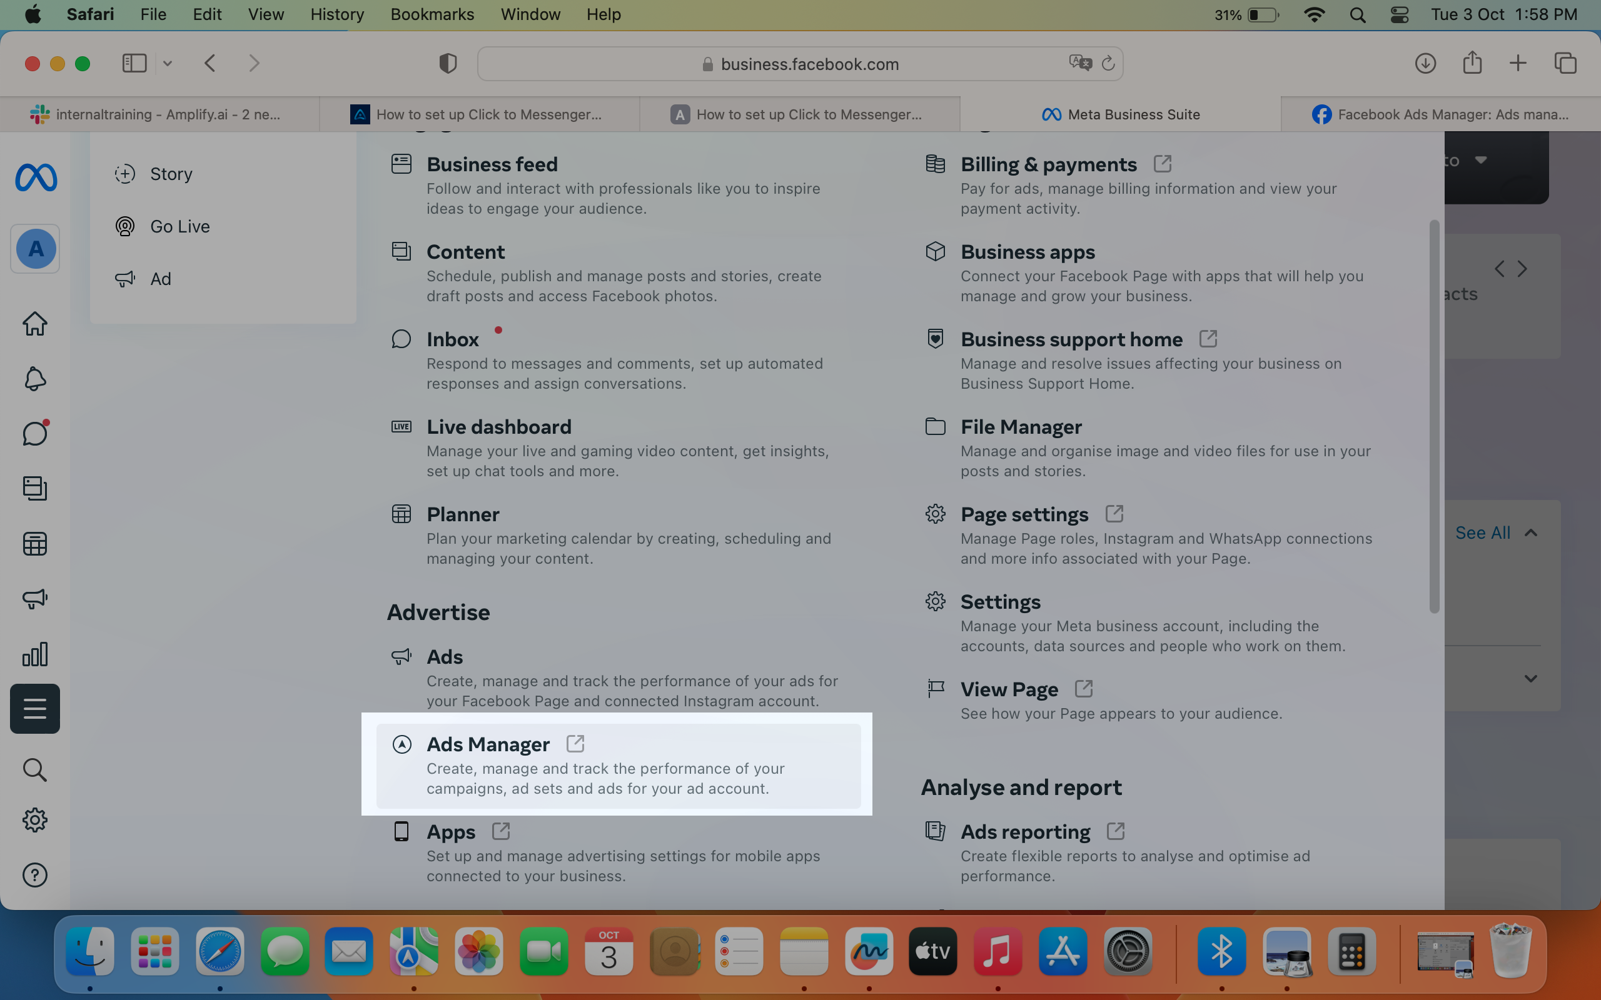Open Ads Manager

tap(619, 765)
